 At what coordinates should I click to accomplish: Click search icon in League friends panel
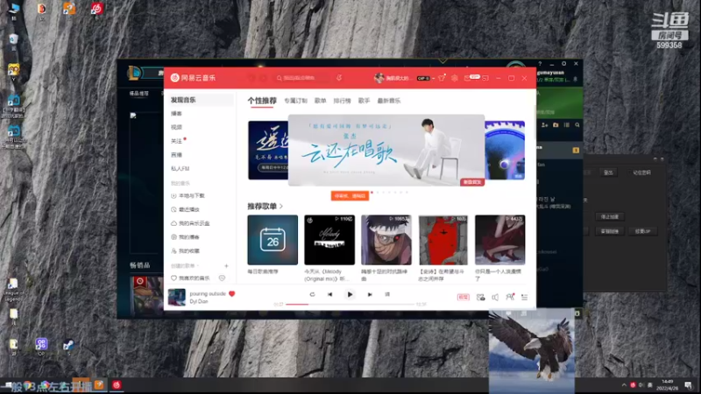click(577, 125)
